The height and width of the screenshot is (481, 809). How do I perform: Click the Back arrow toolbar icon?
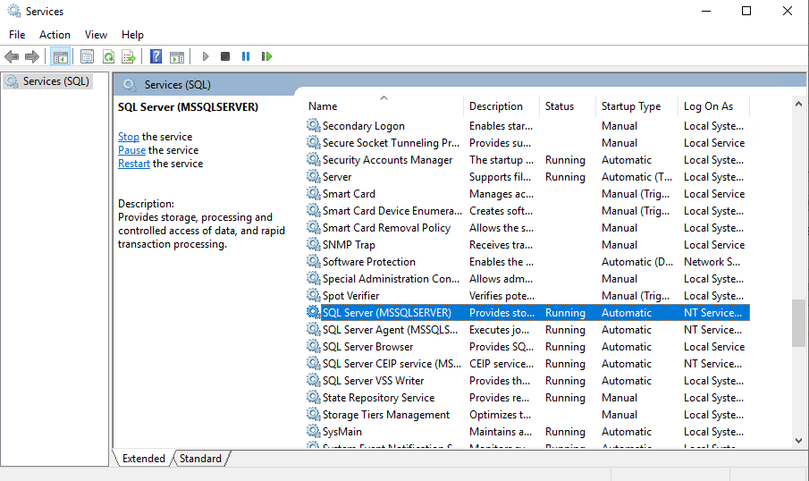click(x=12, y=56)
